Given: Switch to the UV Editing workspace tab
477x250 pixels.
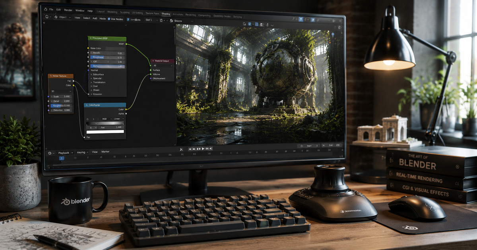Looking at the screenshot, I should 138,13.
